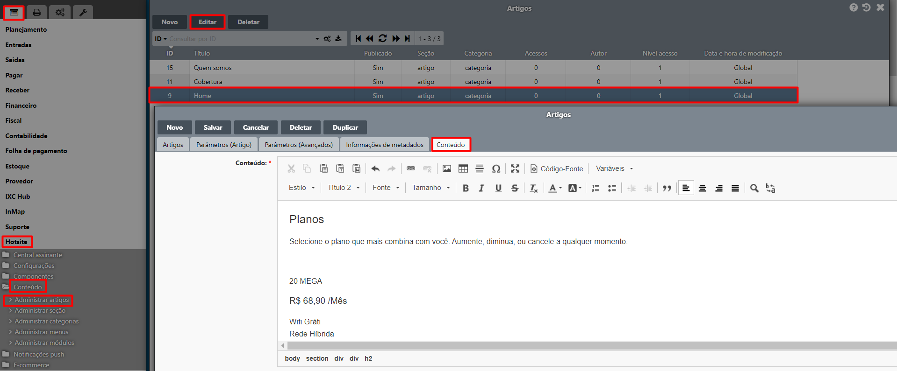
Task: Open the Estilo dropdown
Action: [x=302, y=188]
